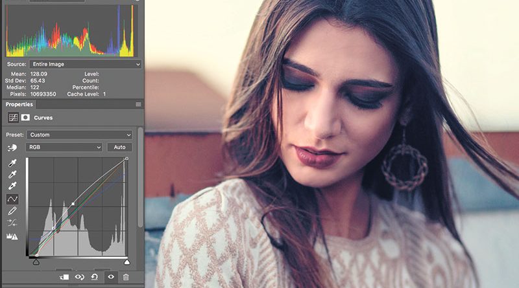Click the histogram clipping warning icon
This screenshot has width=519, height=288.
[x=12, y=236]
